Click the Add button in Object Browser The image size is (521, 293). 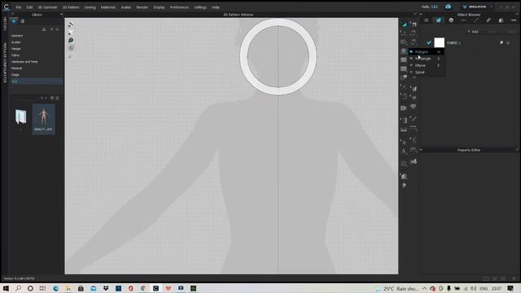coord(473,32)
